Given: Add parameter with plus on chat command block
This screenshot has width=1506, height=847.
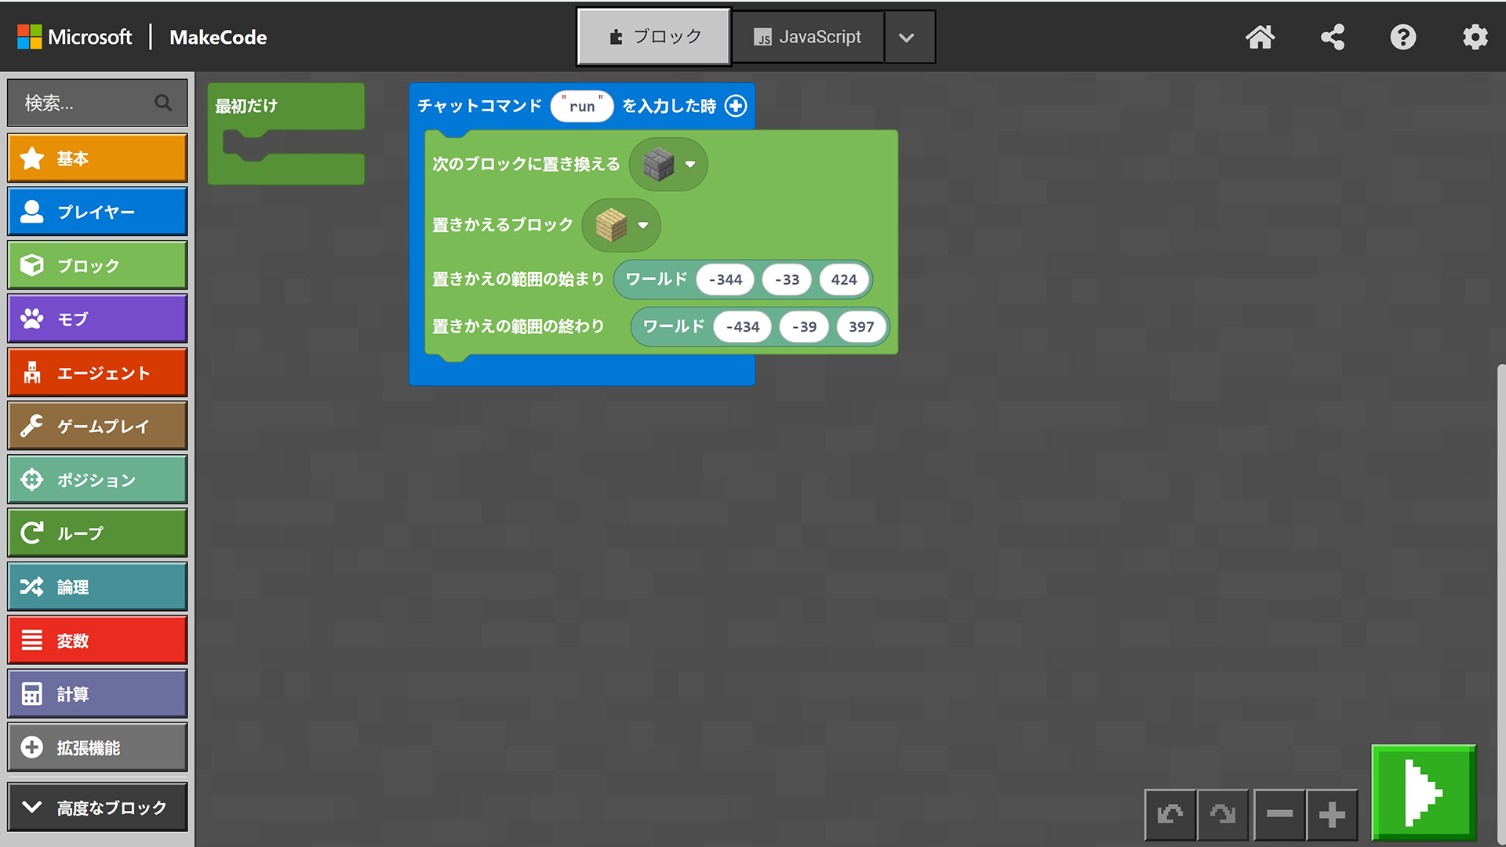Looking at the screenshot, I should tap(736, 106).
